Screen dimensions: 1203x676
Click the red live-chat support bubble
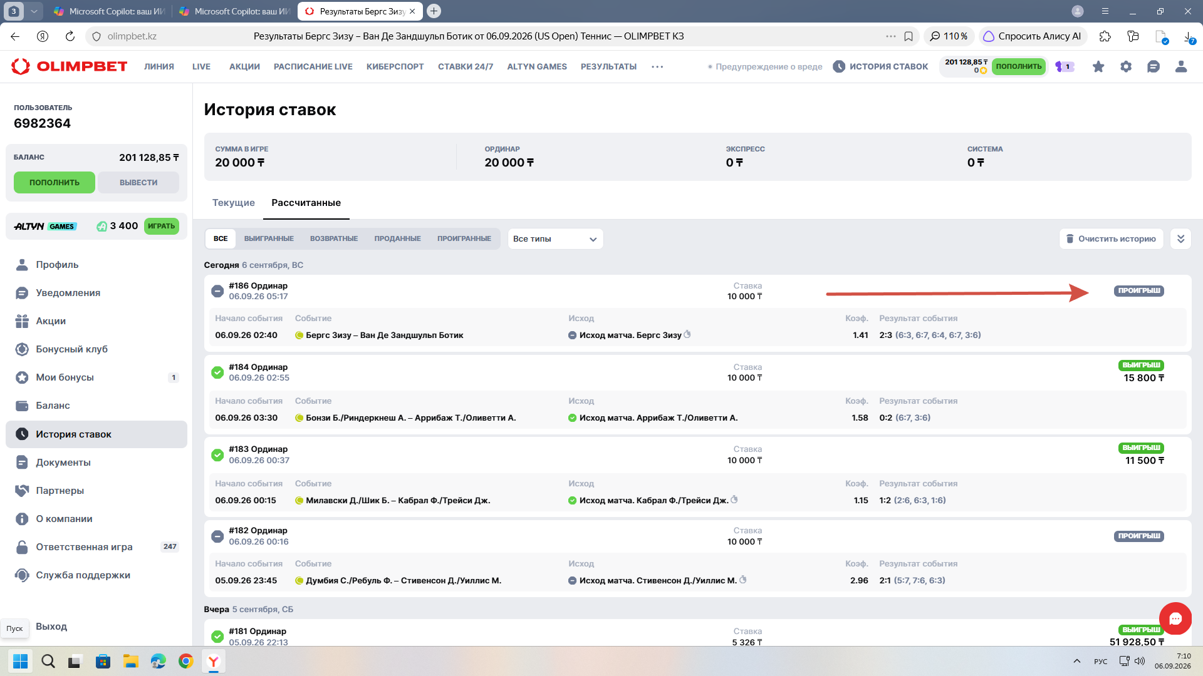pyautogui.click(x=1175, y=618)
